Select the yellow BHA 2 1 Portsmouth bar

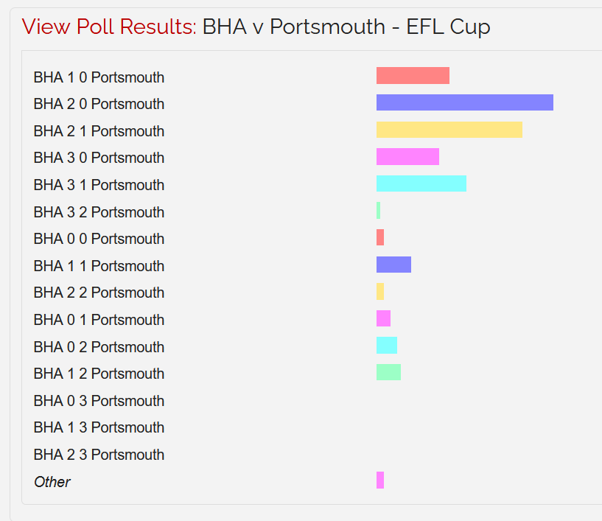click(449, 130)
